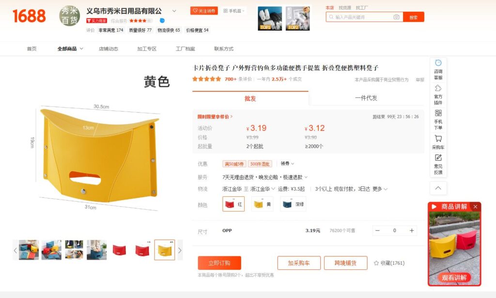Click the 500件混批 tag
This screenshot has width=496, height=298.
[x=260, y=164]
